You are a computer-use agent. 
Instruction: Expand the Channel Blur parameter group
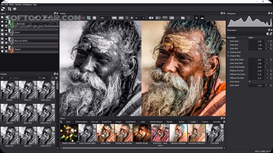pyautogui.click(x=228, y=56)
